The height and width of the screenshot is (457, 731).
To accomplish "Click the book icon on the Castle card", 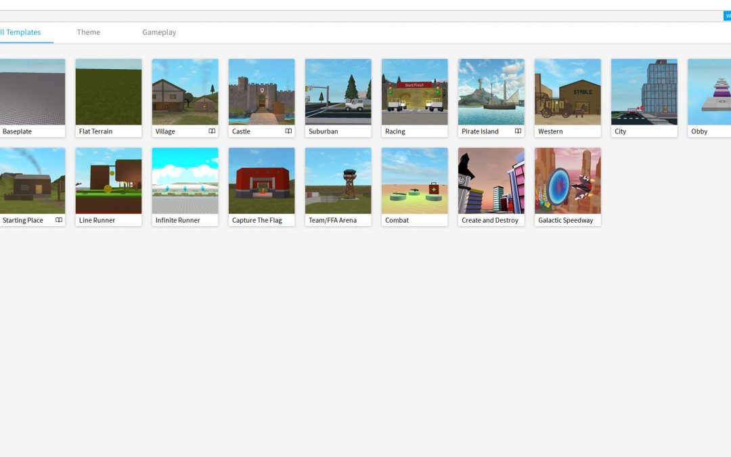I will click(x=288, y=131).
